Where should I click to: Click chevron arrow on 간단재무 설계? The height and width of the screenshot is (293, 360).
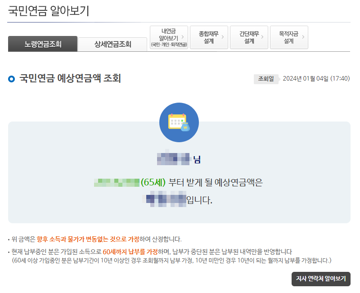click(262, 37)
